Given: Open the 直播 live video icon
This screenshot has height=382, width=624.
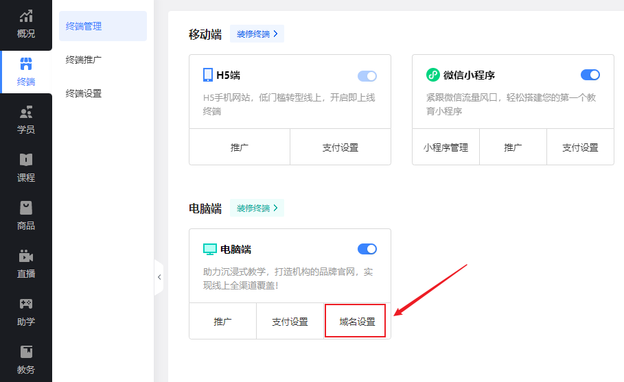Looking at the screenshot, I should tap(26, 256).
